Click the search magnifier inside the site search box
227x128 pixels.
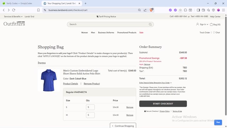150,24
